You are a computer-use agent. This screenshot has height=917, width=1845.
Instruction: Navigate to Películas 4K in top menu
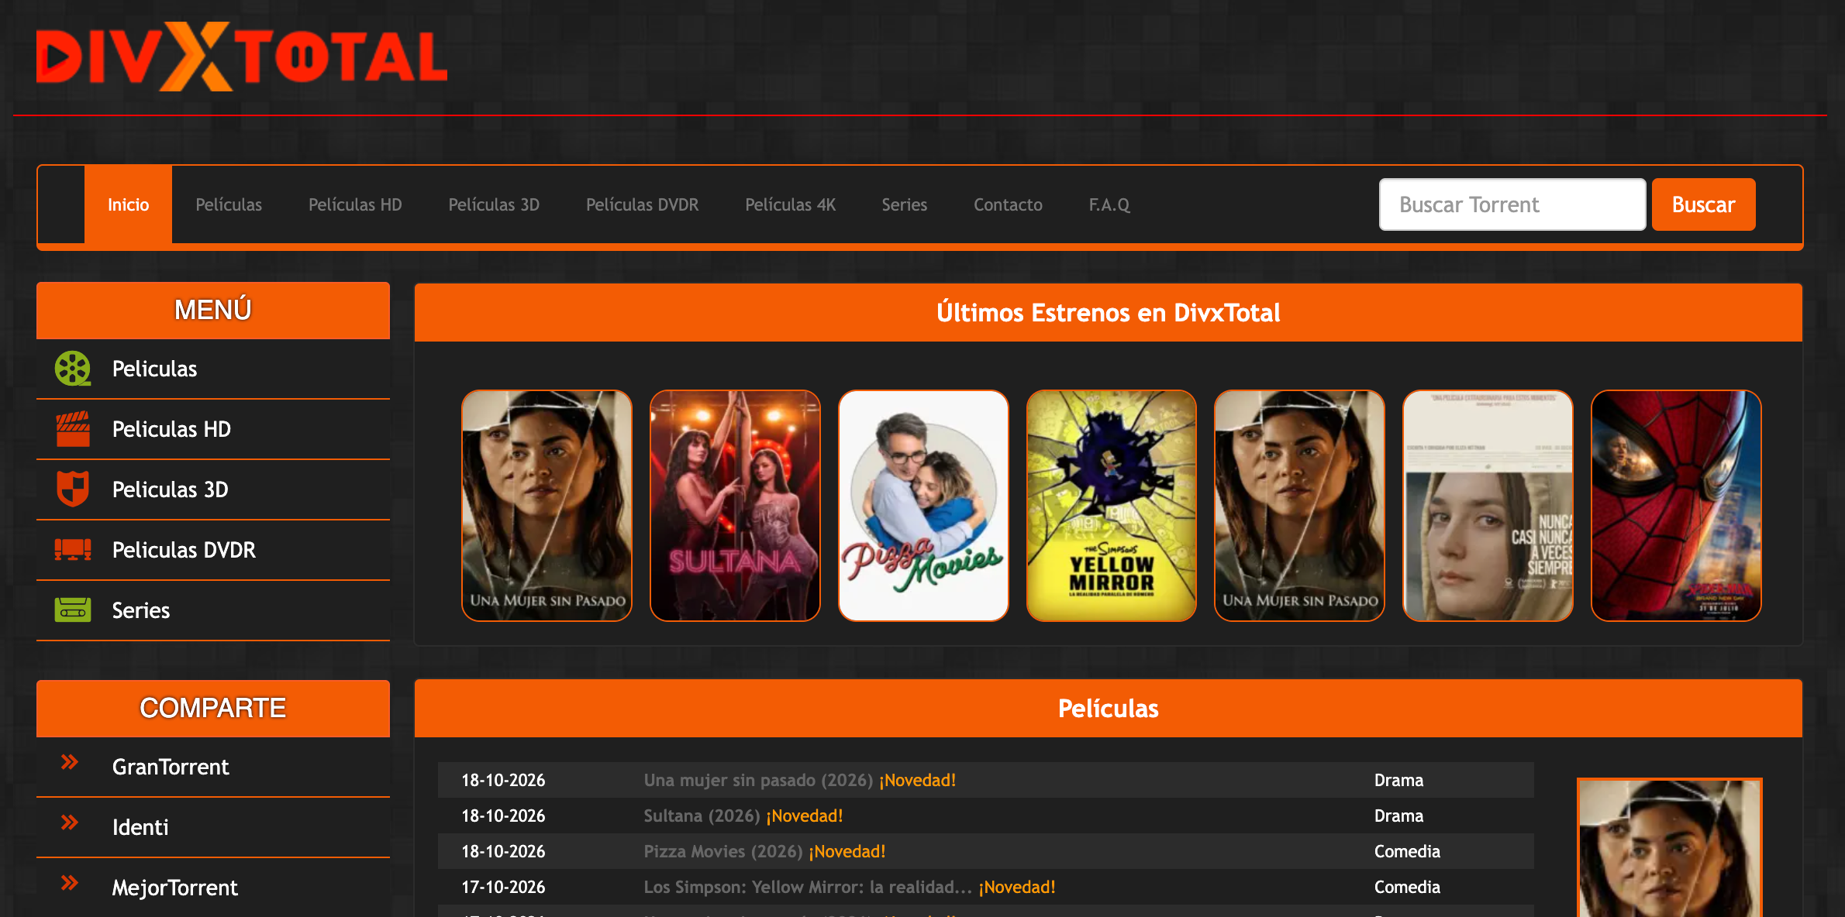(790, 204)
